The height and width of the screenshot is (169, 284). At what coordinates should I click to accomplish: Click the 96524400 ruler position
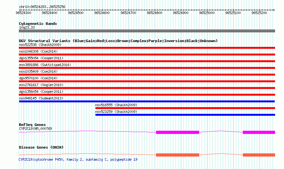click(49, 13)
